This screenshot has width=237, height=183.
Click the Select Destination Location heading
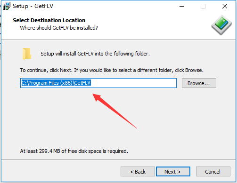tap(49, 20)
